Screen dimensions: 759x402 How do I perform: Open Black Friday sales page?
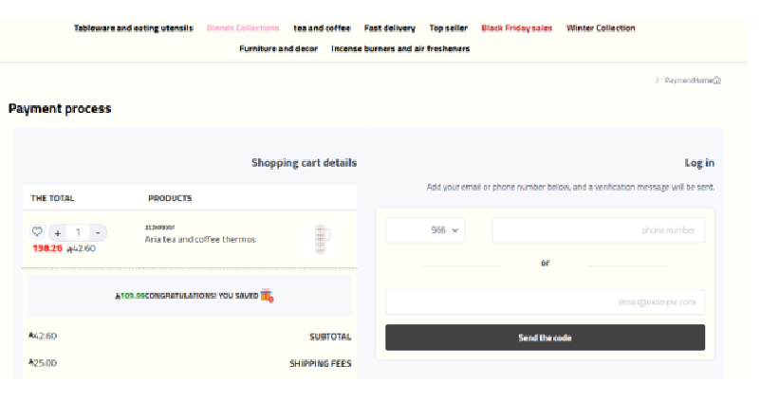pos(516,28)
